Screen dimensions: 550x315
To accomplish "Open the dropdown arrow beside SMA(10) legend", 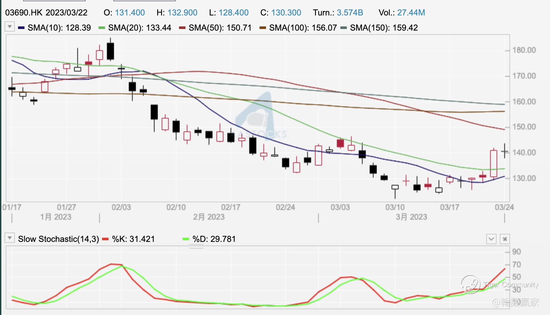I will click(x=10, y=27).
